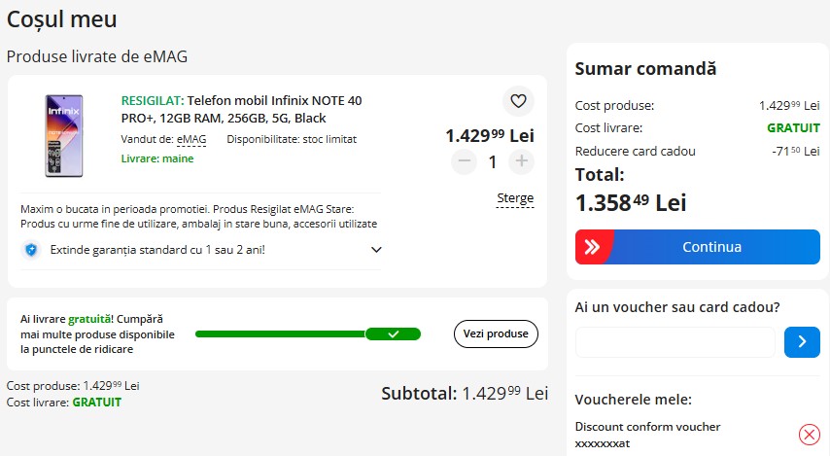Screen dimensions: 830x456
Task: Click the Sterge link to delete the item
Action: [515, 198]
